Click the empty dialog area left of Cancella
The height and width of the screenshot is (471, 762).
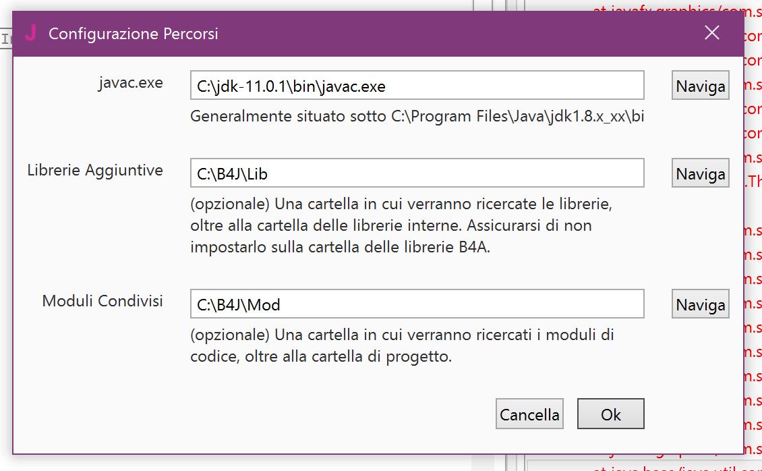coord(270,414)
